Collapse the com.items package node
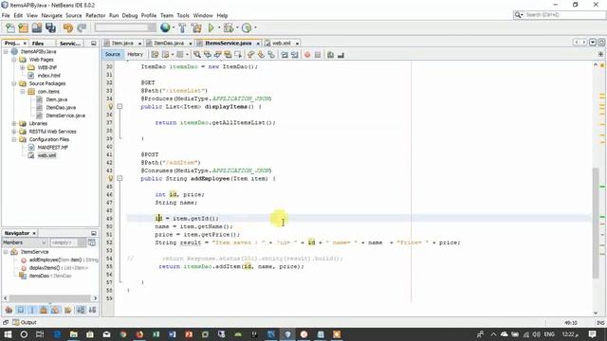Viewport: 607px width, 341px height. point(23,92)
